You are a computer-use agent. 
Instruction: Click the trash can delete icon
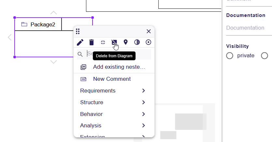(x=92, y=42)
